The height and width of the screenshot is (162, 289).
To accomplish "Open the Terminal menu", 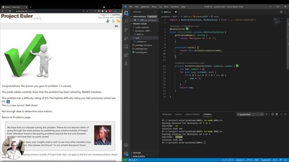I will pos(174,7).
